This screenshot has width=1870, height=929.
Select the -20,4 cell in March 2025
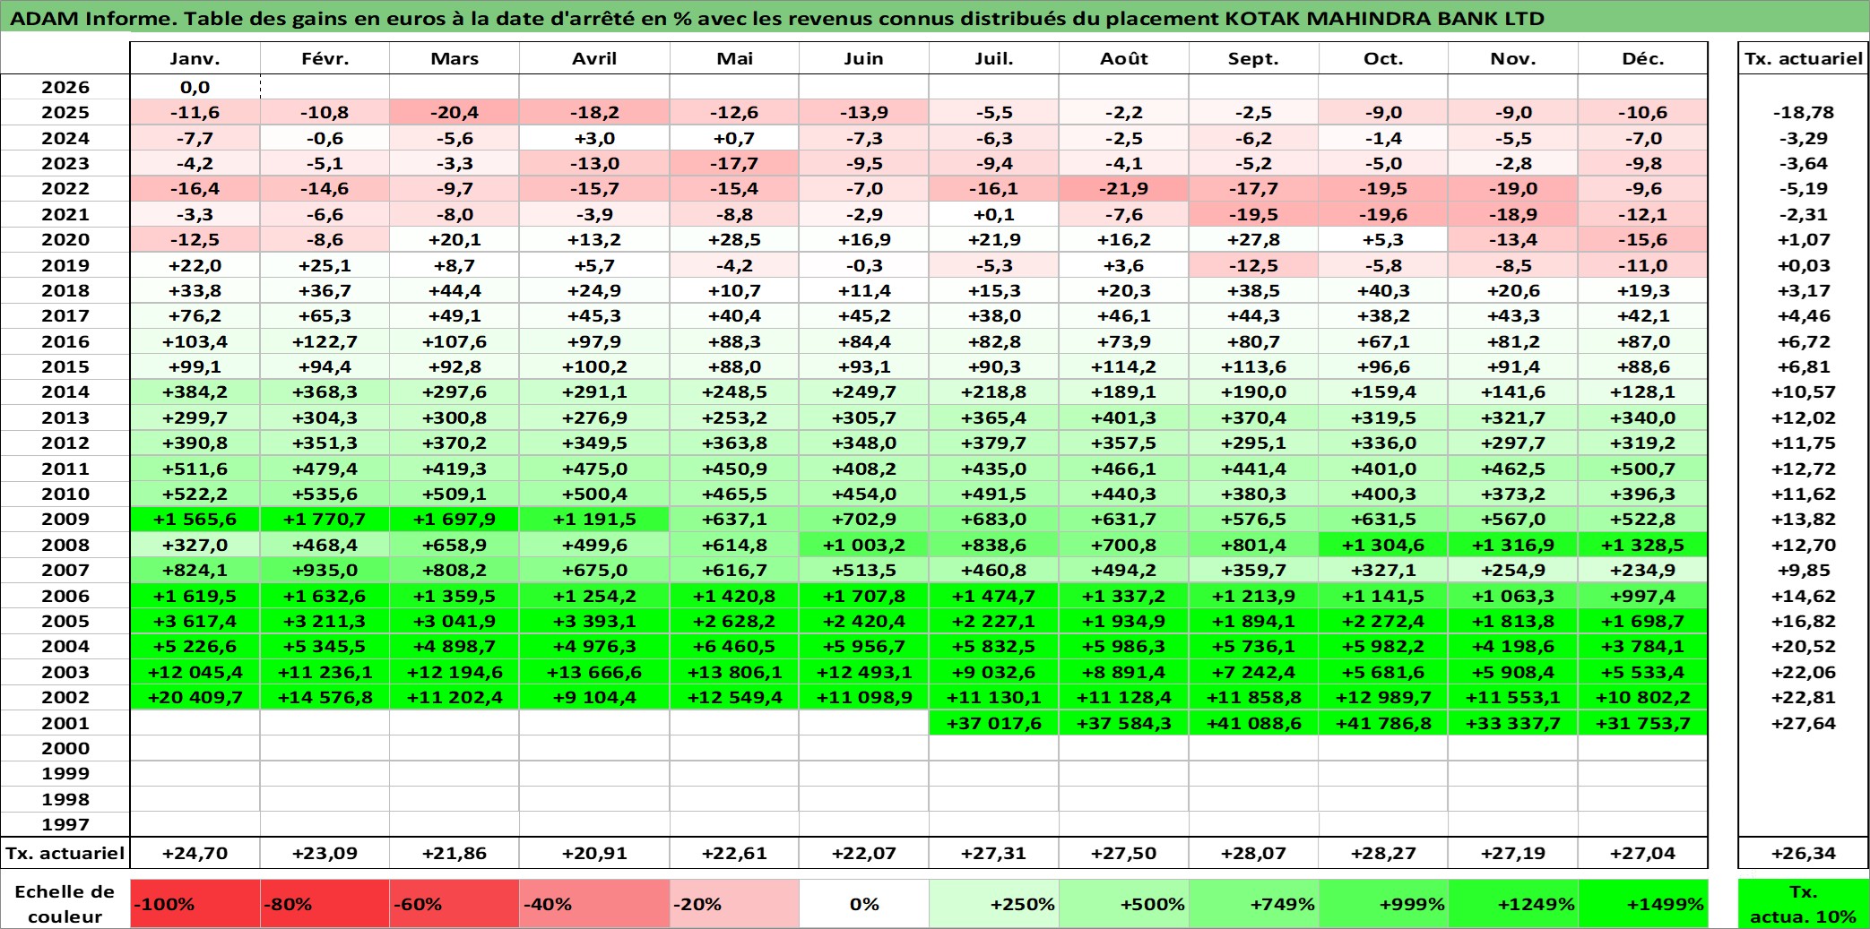tap(455, 112)
